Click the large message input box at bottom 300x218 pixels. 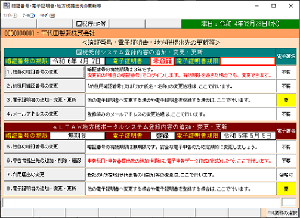[141, 203]
